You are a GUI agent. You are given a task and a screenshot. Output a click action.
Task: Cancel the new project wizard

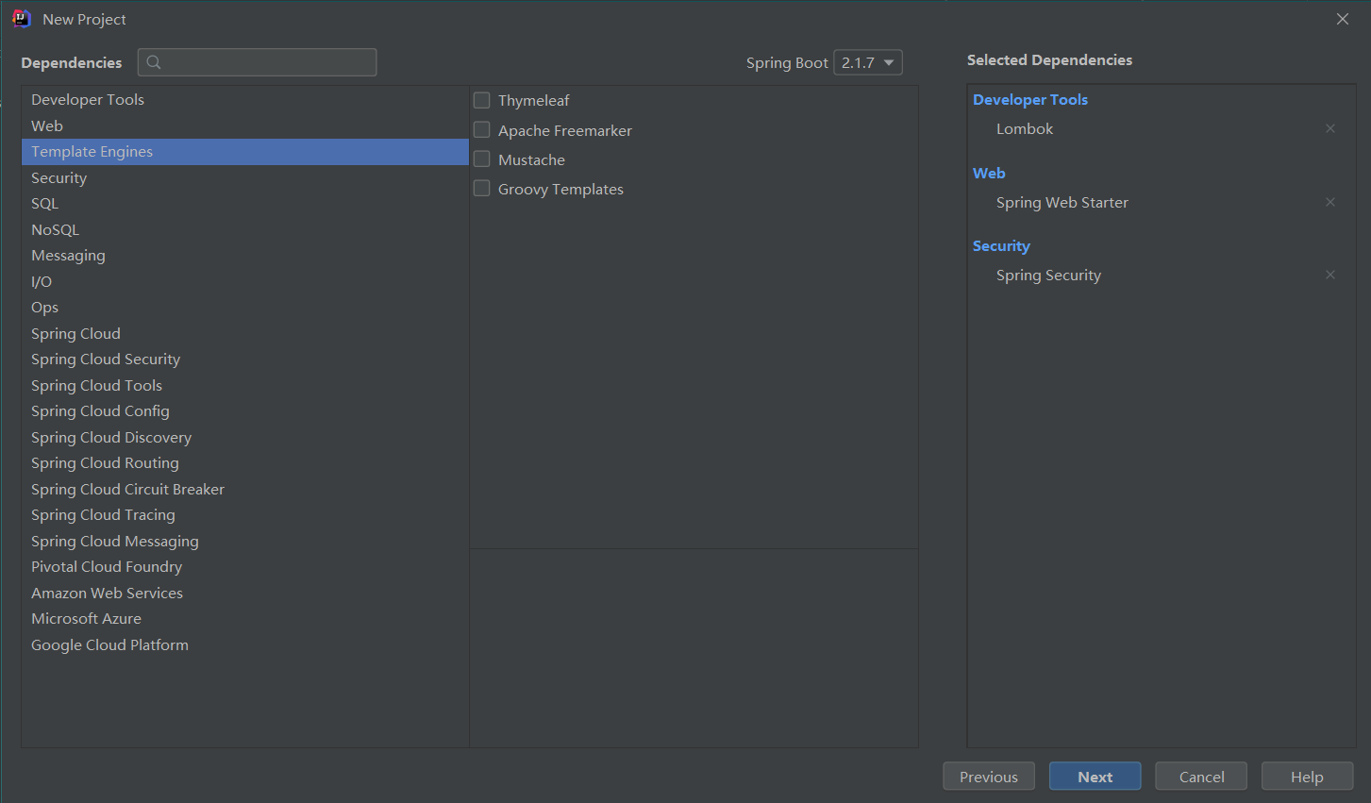[1201, 777]
